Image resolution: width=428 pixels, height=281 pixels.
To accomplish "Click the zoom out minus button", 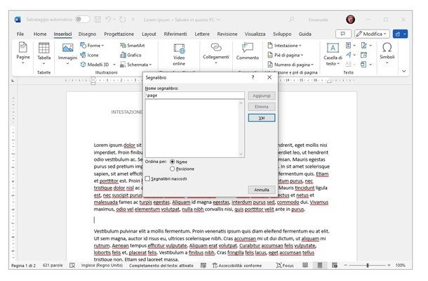I will pos(346,265).
